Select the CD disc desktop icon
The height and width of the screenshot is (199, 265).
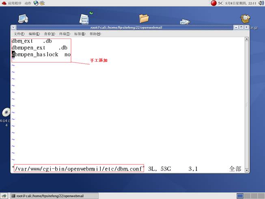6,112
